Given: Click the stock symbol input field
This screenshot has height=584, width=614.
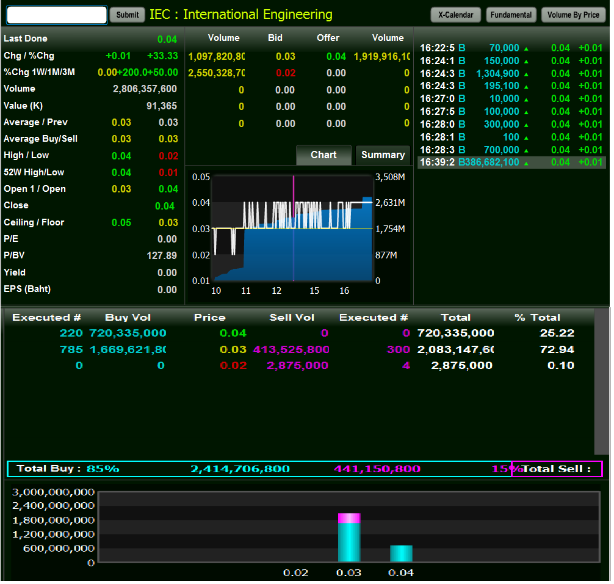Looking at the screenshot, I should click(x=57, y=15).
